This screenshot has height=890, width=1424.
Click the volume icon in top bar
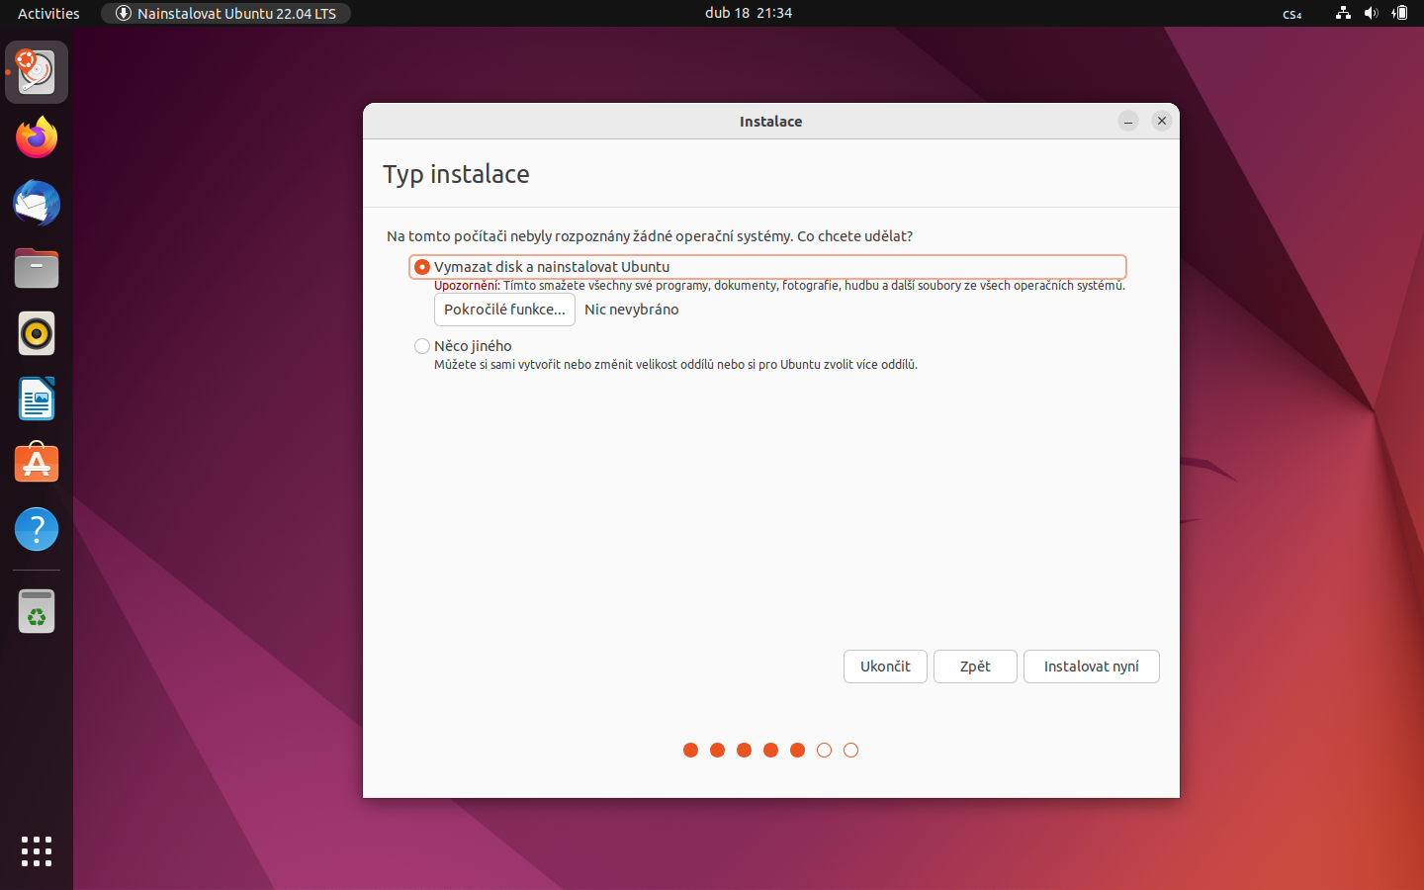1371,13
